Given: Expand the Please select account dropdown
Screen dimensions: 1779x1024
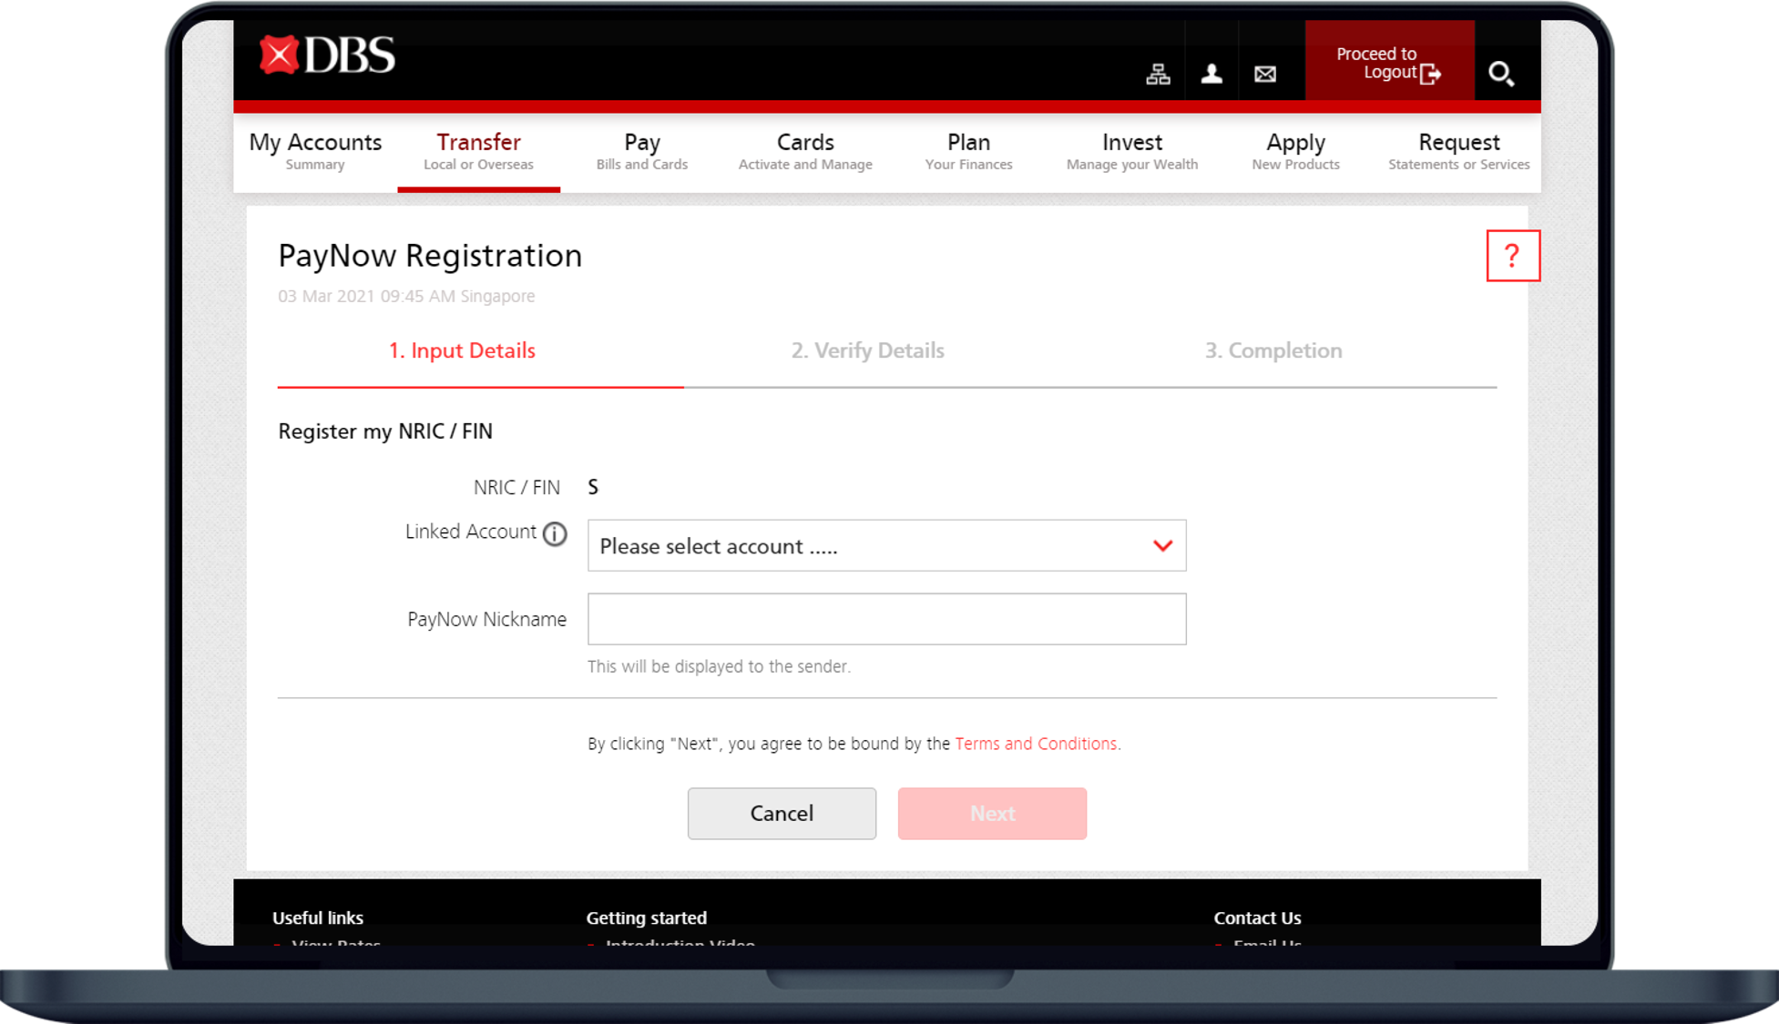Looking at the screenshot, I should (x=886, y=546).
